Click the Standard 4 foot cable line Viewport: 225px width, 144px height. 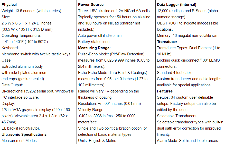click(175, 73)
